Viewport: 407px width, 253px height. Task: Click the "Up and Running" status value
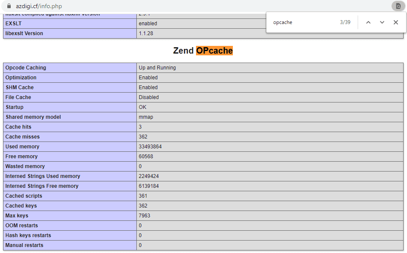click(157, 68)
